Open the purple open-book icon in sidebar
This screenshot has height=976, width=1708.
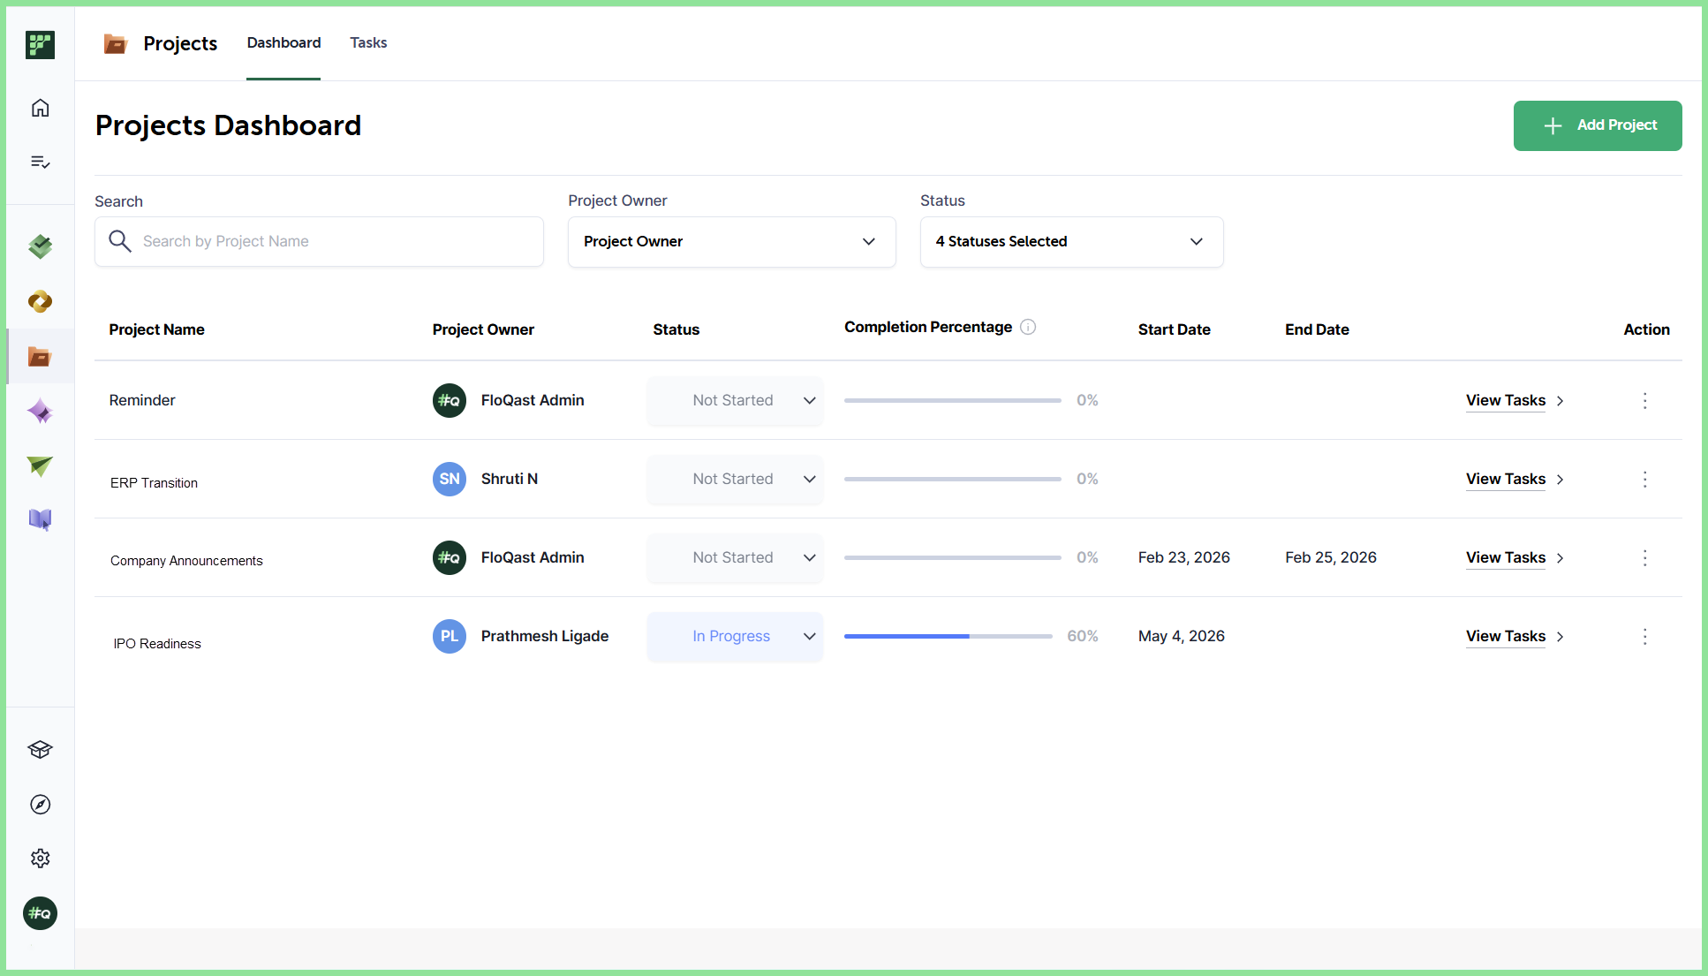[40, 519]
